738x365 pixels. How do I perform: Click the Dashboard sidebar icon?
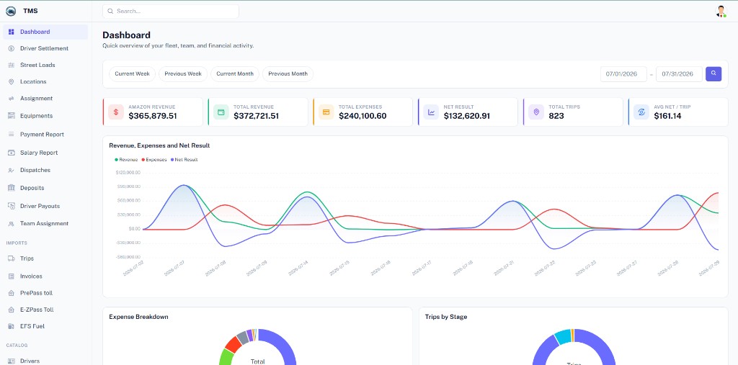click(12, 32)
